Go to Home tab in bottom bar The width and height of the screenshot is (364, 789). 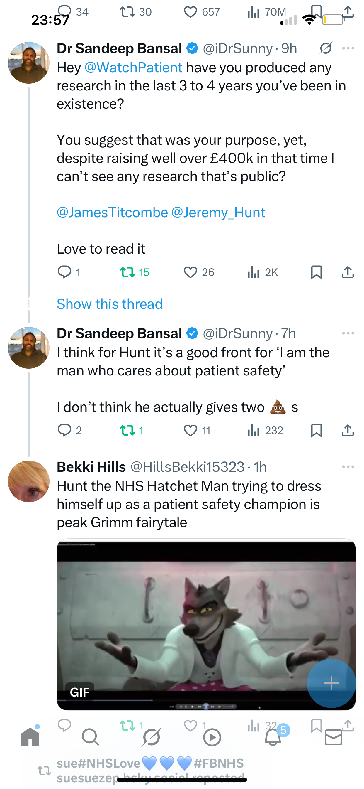click(30, 737)
